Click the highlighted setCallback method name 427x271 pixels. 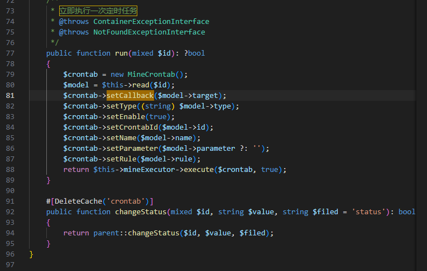pyautogui.click(x=129, y=96)
